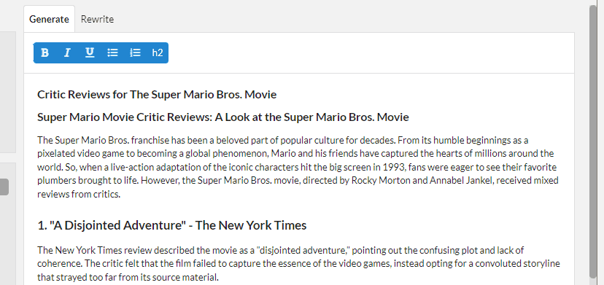Click the '1. "A Disjointed Adventure" - The New York Times' heading

(x=172, y=225)
